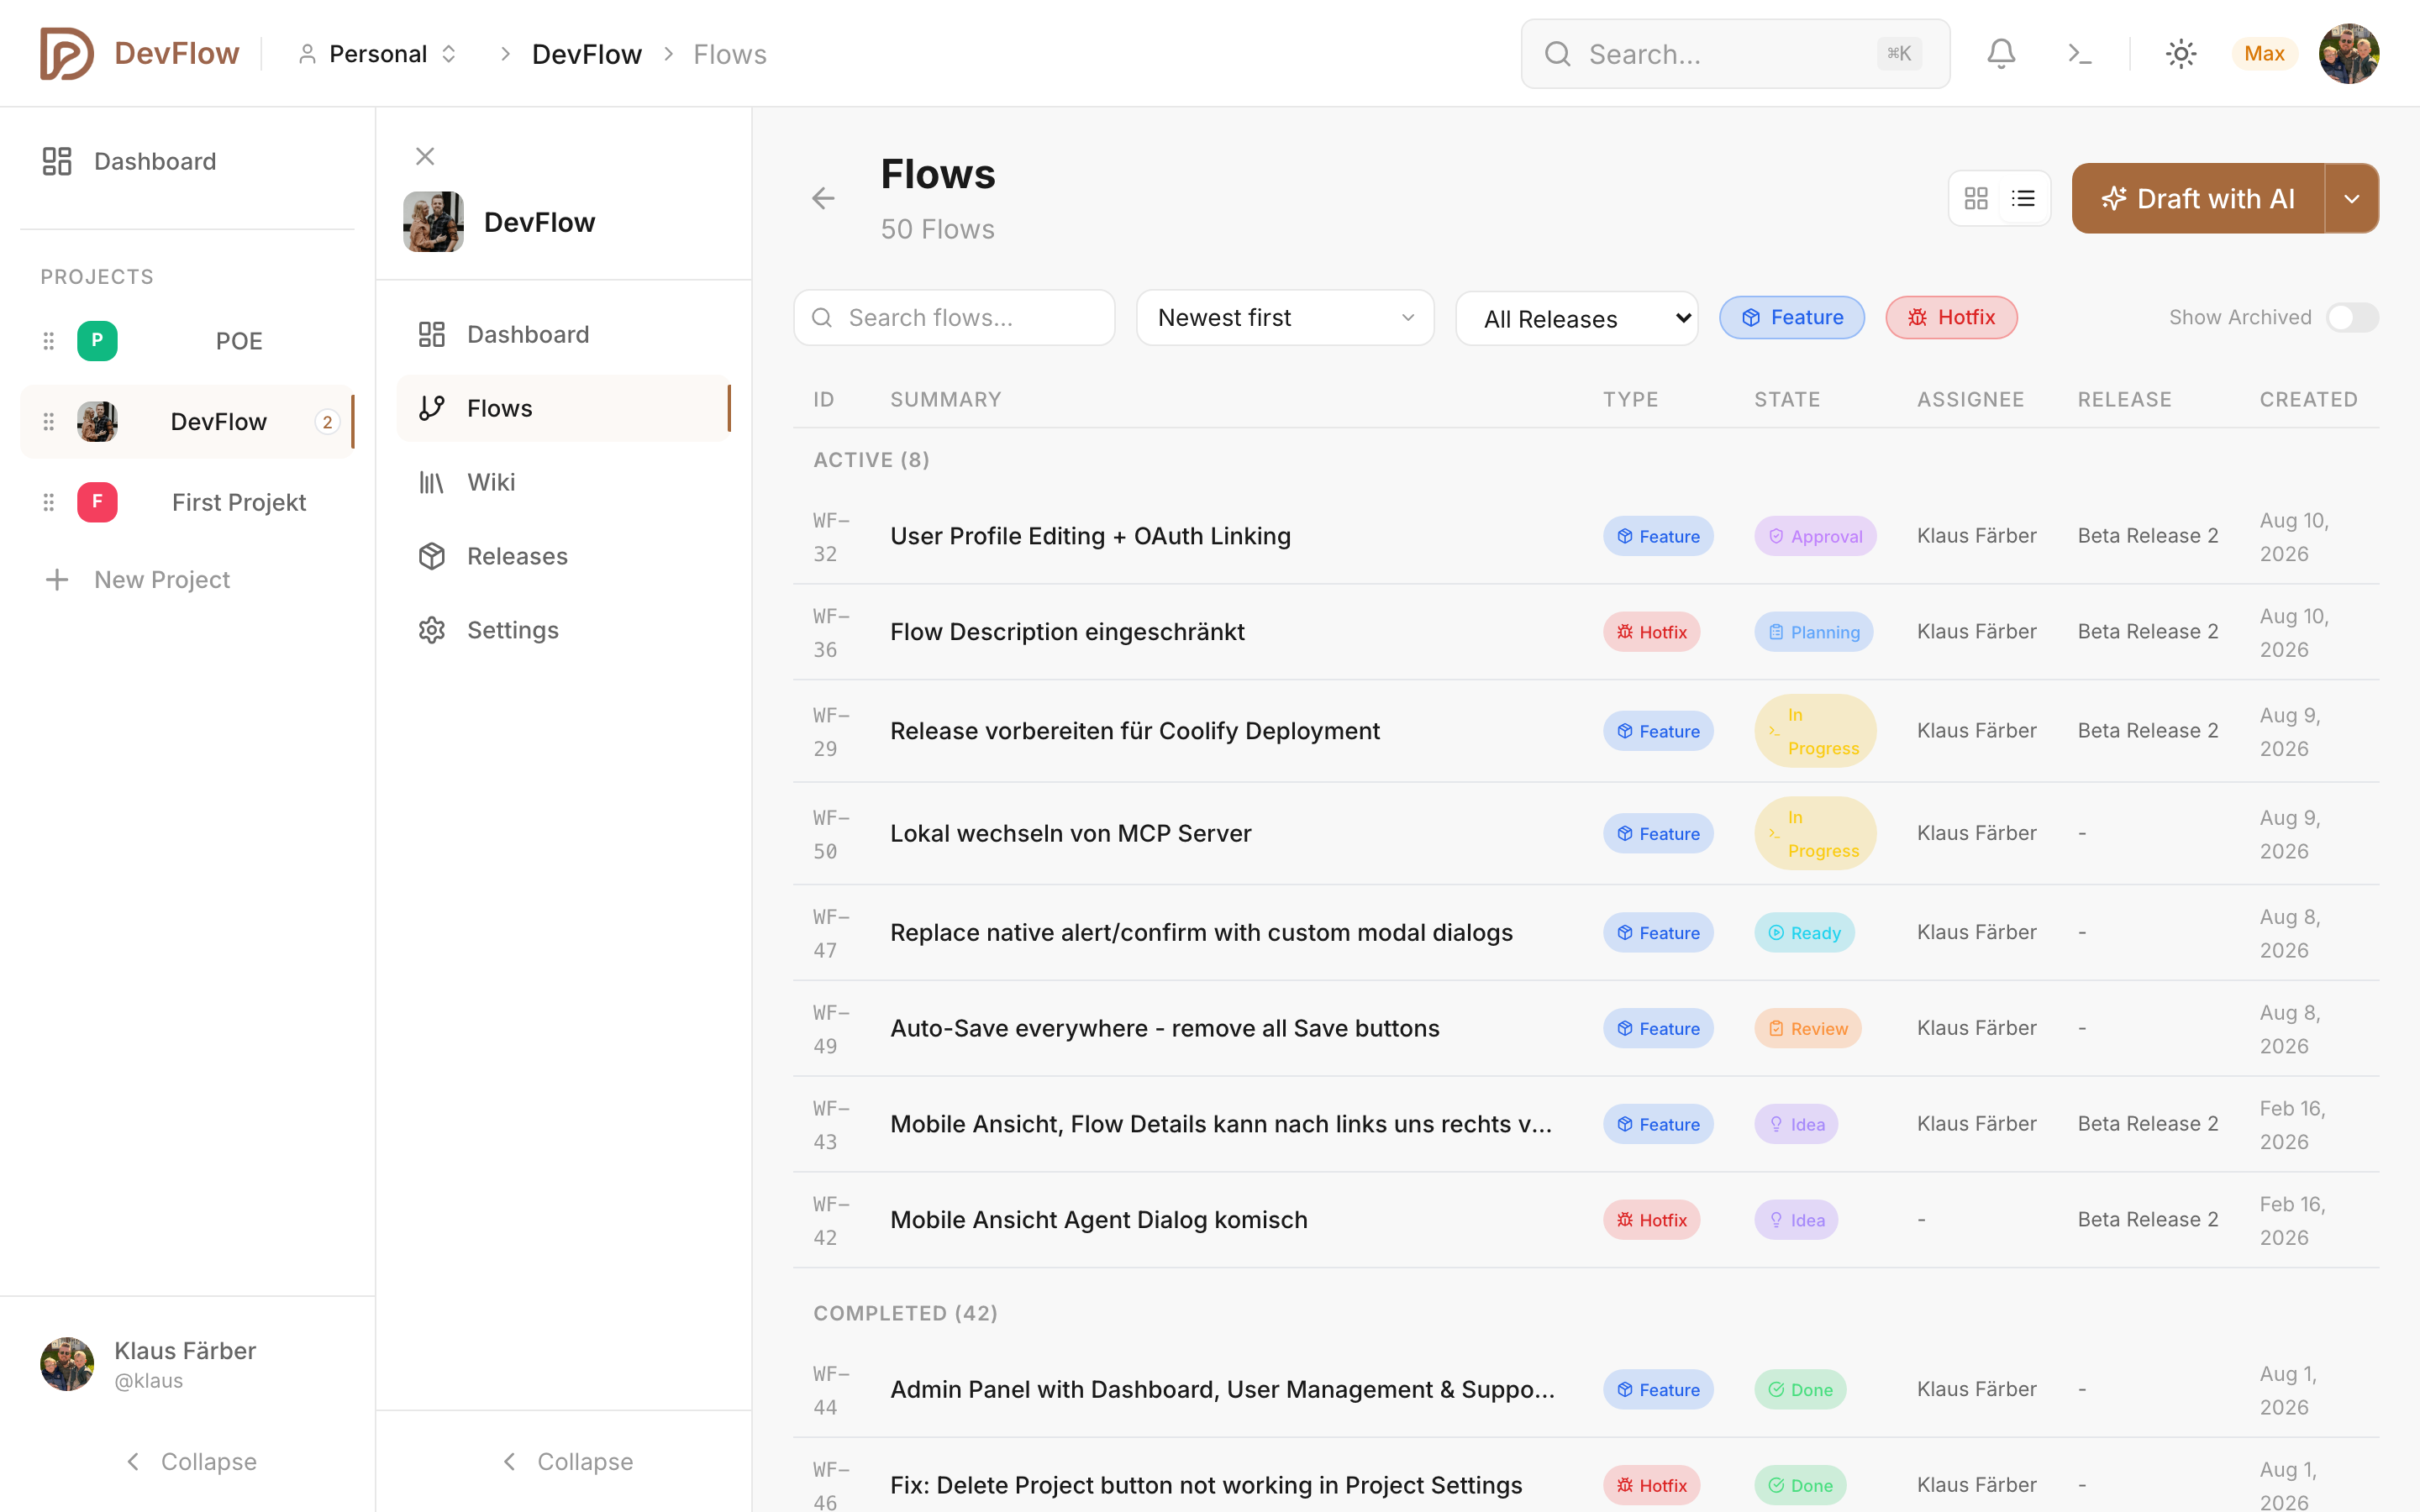Click the search magnifier in top bar
The width and height of the screenshot is (2420, 1512).
(1558, 54)
